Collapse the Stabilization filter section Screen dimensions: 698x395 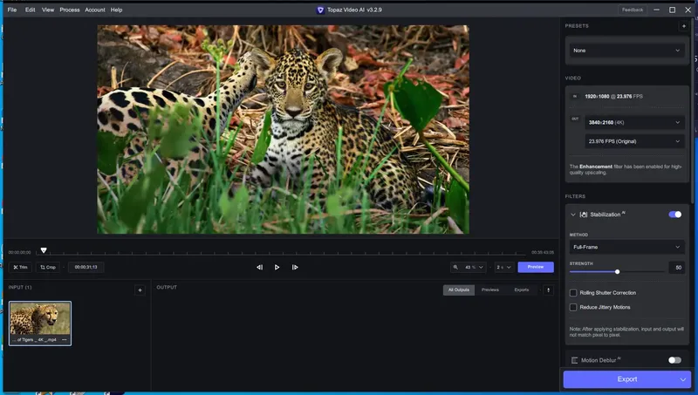click(x=573, y=215)
